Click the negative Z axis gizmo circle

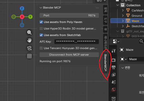click(22, 25)
